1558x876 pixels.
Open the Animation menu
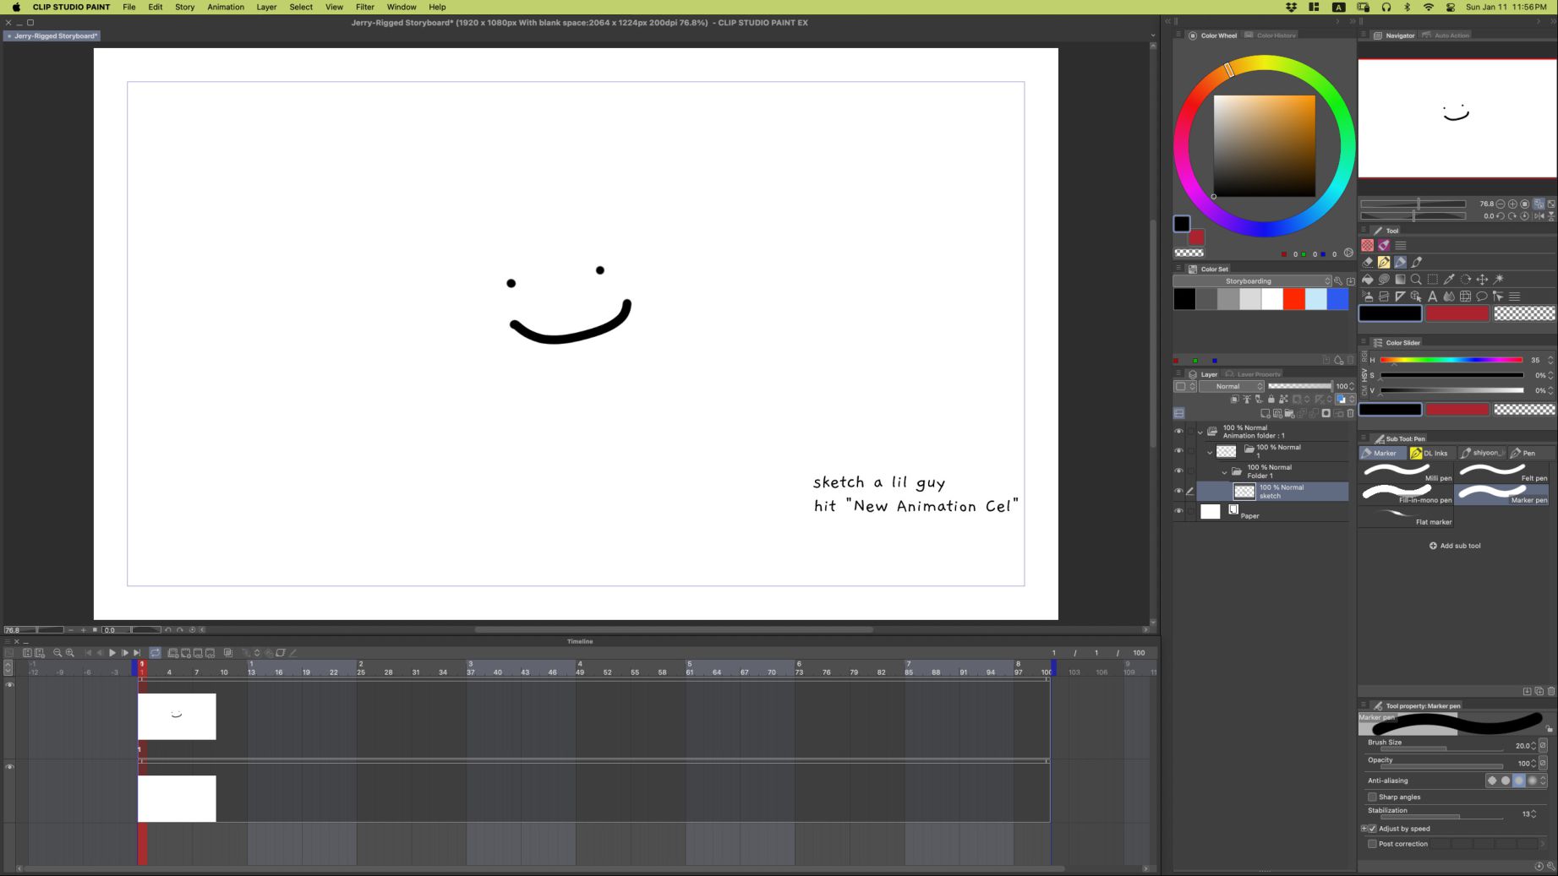pos(226,7)
